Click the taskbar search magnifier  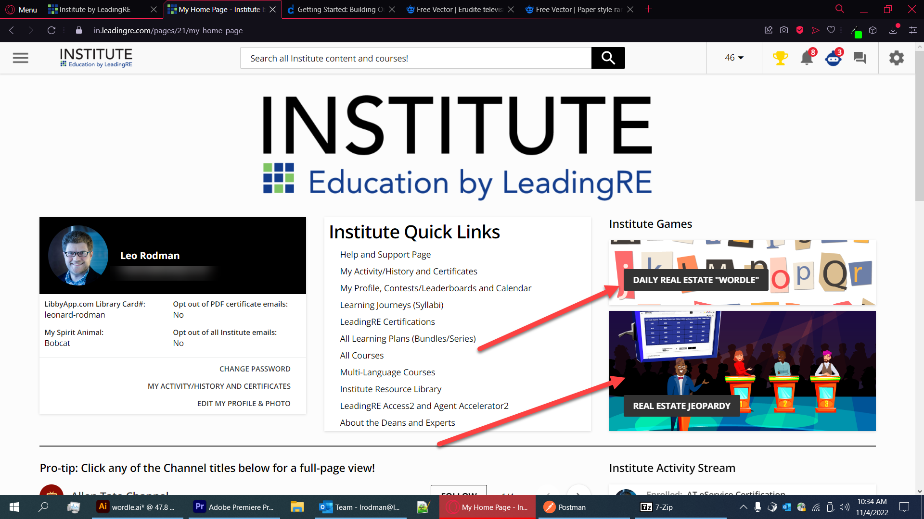click(x=43, y=507)
